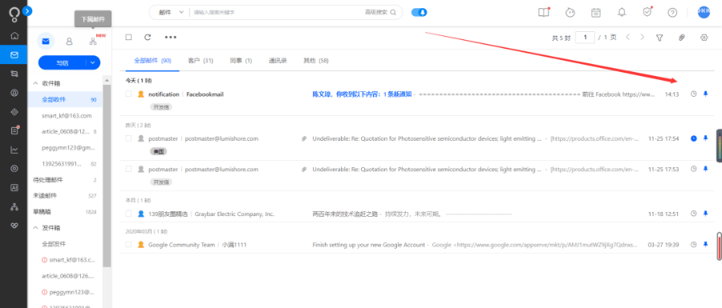
Task: Expand the 写信 button dropdown arrow
Action: (93, 63)
